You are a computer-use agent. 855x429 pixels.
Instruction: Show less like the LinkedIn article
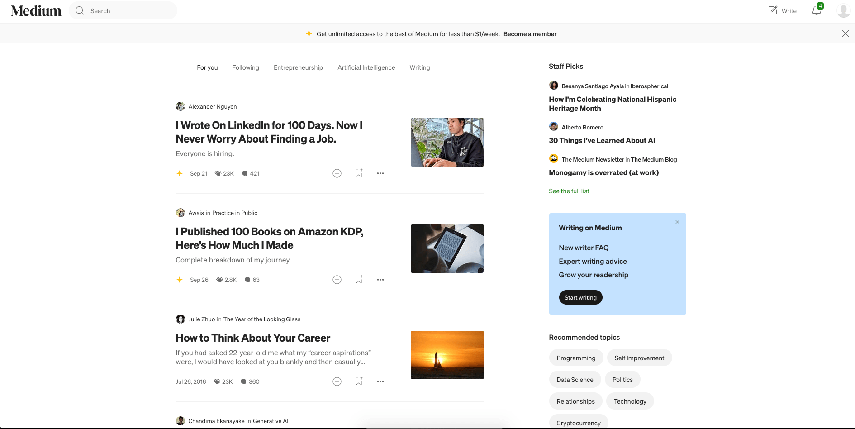click(x=337, y=173)
